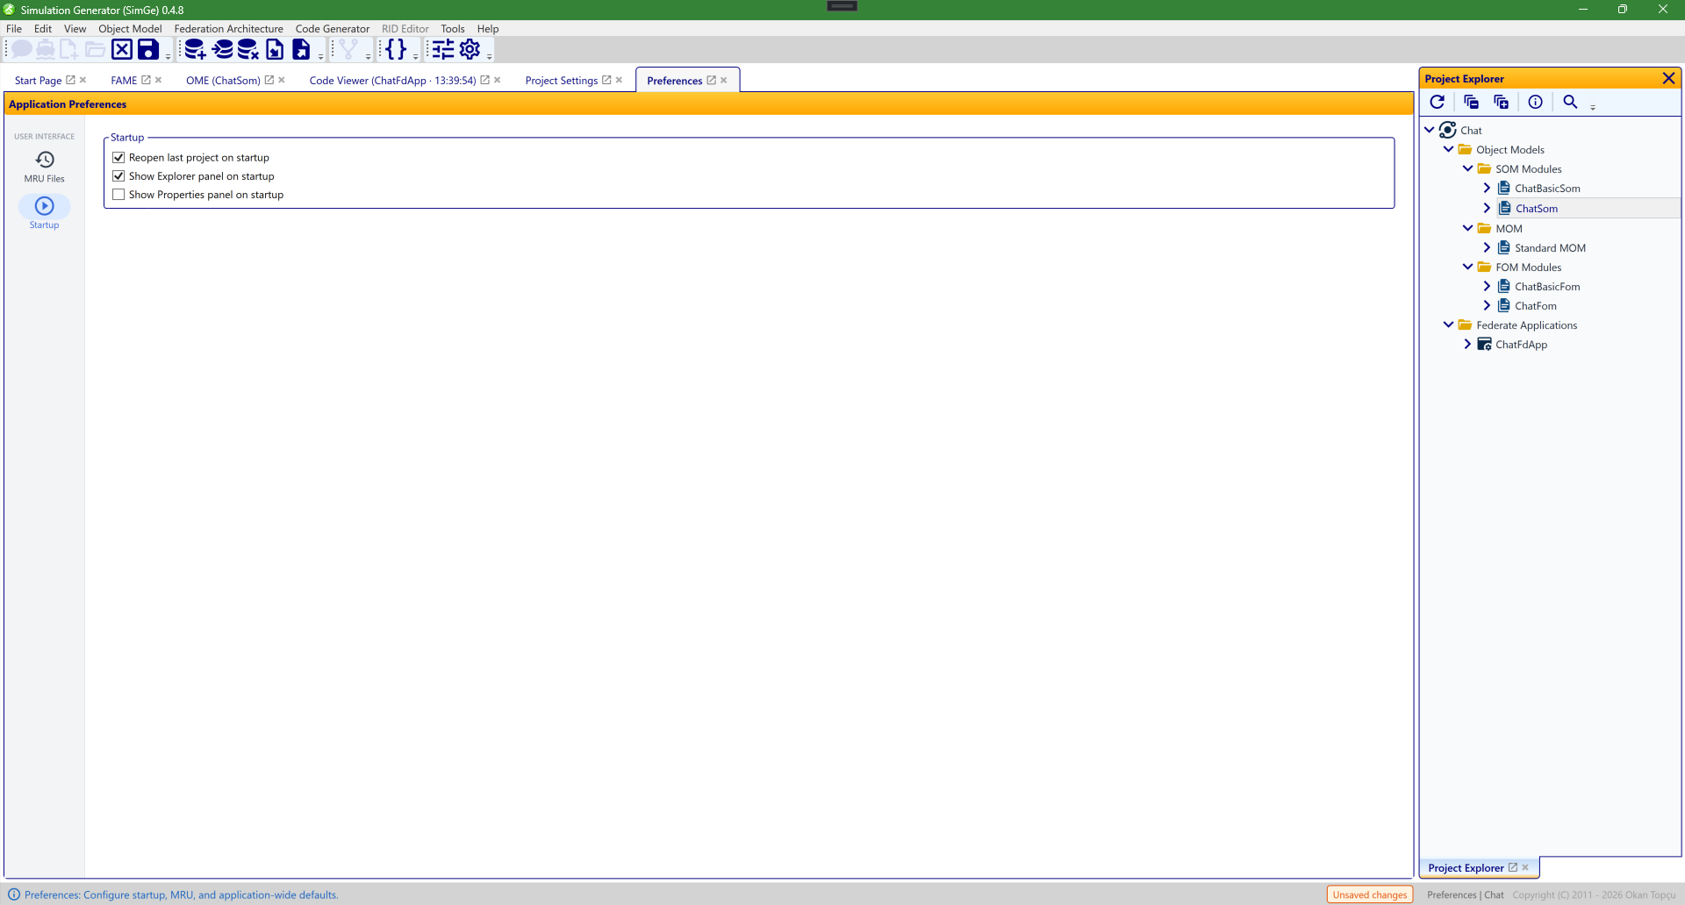
Task: Click the grayed-out new project document icon
Action: [68, 49]
